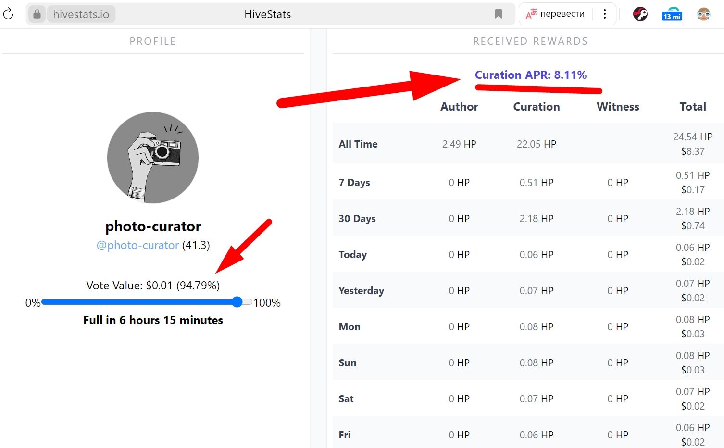Click the Yesterday row label
This screenshot has width=724, height=448.
[362, 291]
